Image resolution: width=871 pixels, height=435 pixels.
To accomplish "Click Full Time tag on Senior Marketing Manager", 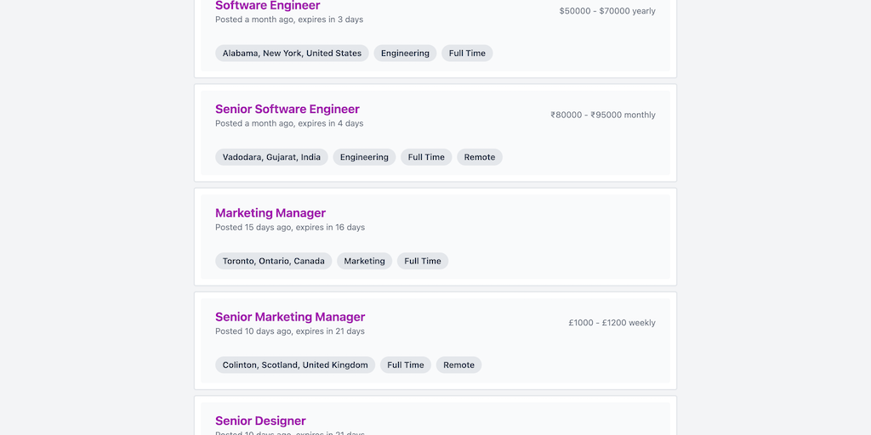I will pyautogui.click(x=406, y=364).
